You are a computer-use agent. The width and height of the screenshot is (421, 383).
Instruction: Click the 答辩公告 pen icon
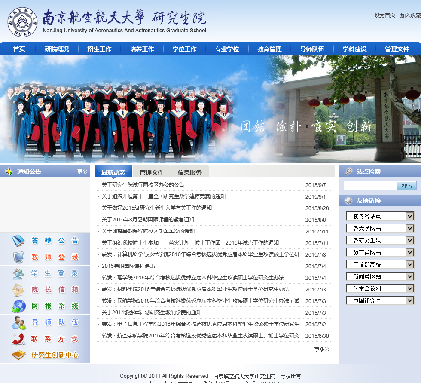[x=18, y=241]
